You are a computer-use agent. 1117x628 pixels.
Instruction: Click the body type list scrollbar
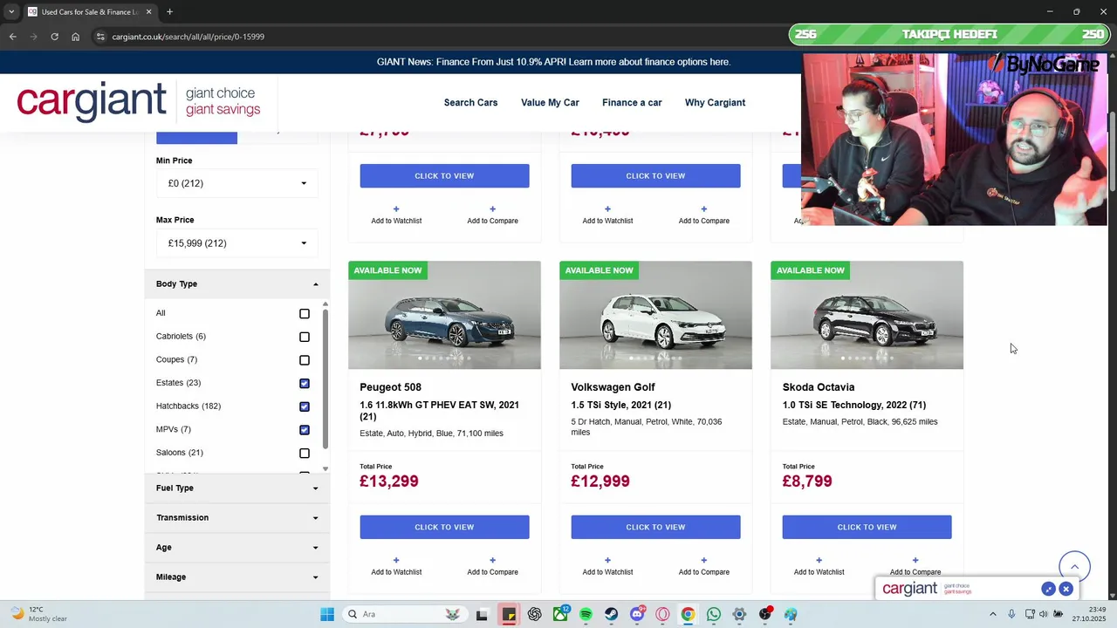coord(326,379)
